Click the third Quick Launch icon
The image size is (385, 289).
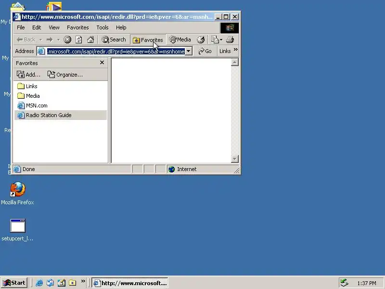tap(62, 283)
